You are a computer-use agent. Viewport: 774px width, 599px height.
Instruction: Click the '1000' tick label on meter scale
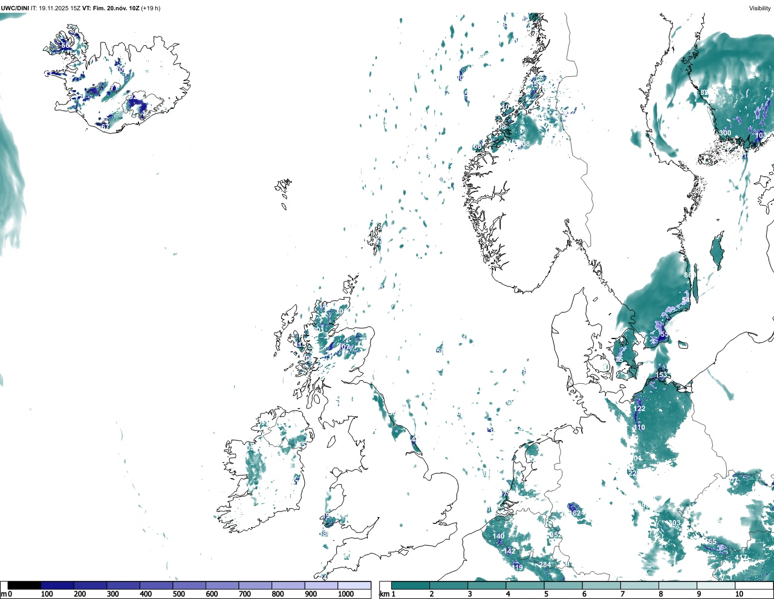click(346, 594)
